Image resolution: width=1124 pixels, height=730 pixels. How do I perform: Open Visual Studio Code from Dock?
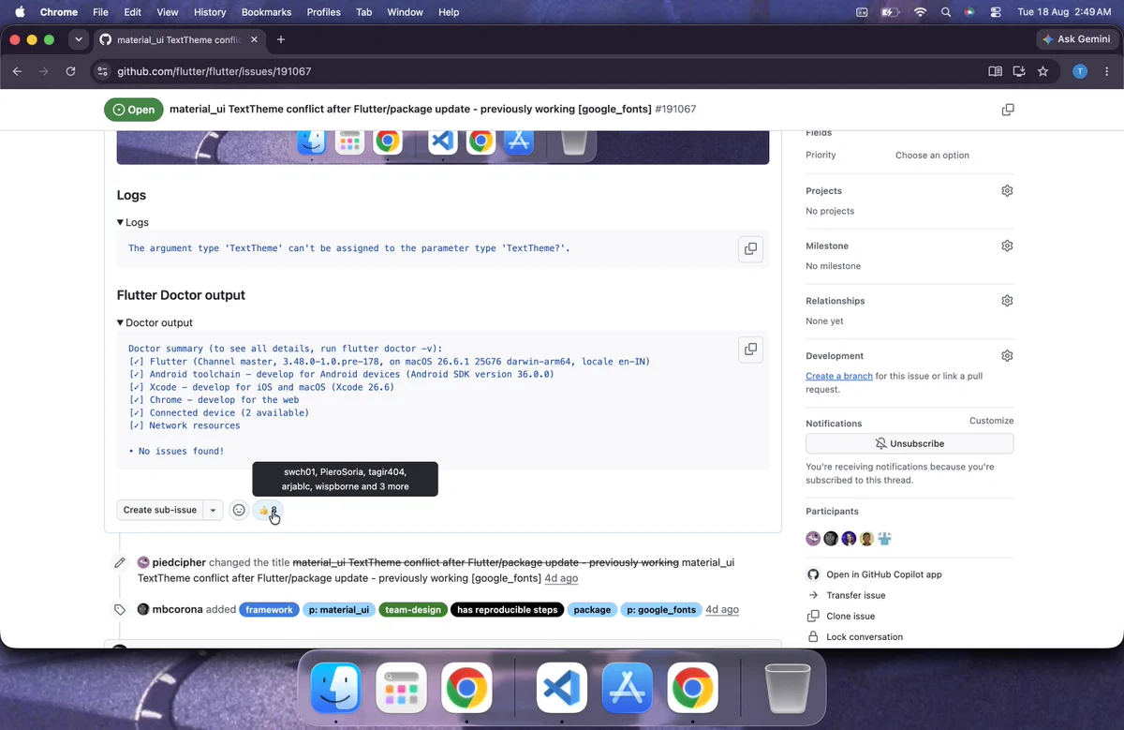(x=561, y=689)
